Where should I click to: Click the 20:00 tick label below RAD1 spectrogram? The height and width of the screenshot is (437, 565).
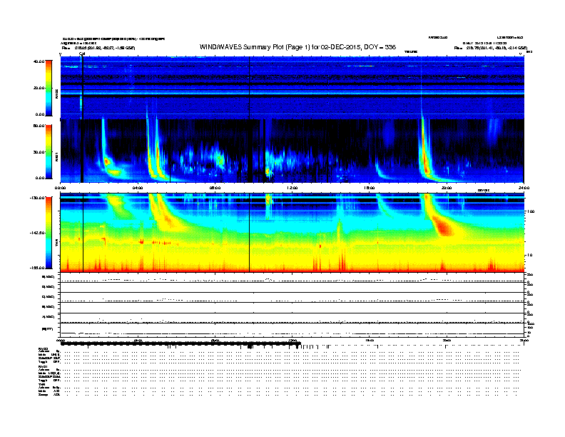[x=447, y=188]
